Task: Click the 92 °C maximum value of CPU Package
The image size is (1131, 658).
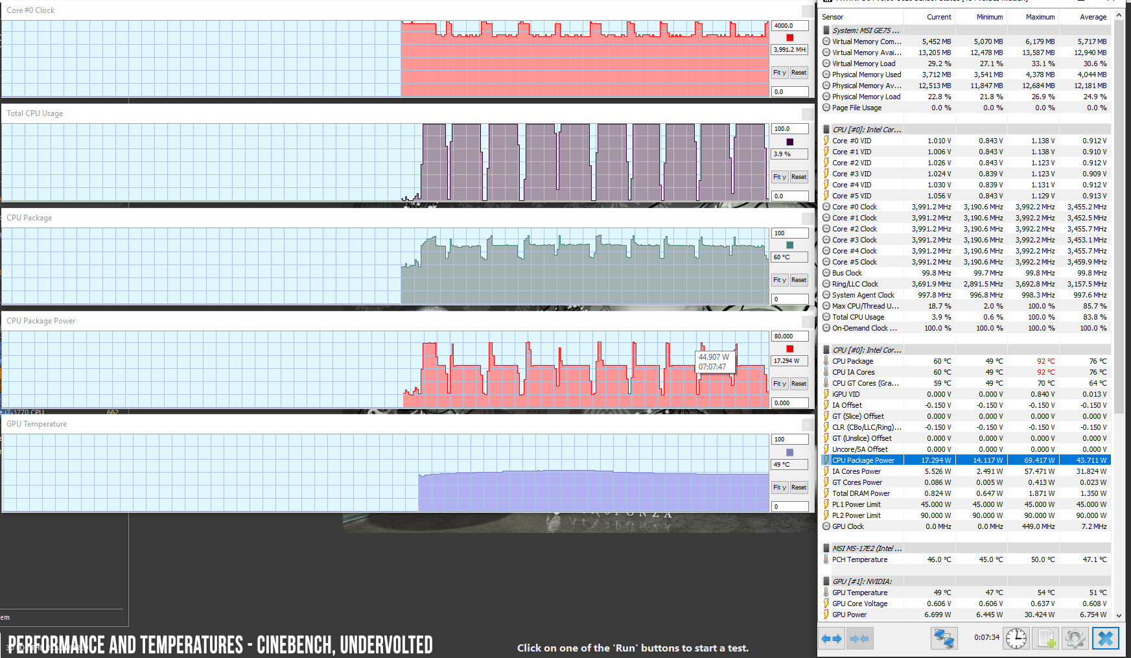Action: [x=1045, y=361]
